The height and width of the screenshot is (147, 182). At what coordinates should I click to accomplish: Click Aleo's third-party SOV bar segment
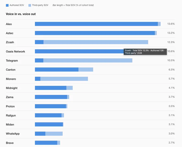[x=159, y=24]
